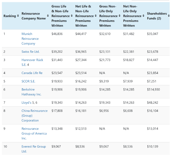Select China Reinsurance net non-life $6,608
The width and height of the screenshot is (171, 155).
click(x=128, y=111)
